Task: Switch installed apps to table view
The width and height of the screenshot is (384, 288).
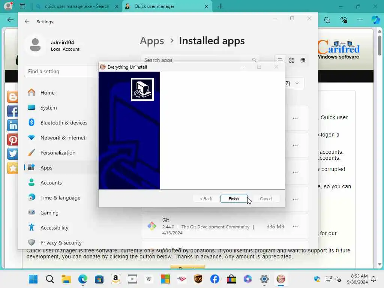Action: tap(303, 60)
